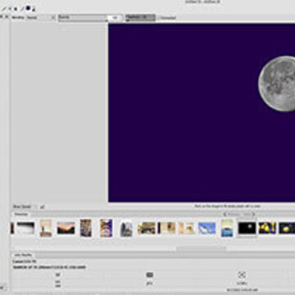Click the crosshair icon in info panel
This screenshot has height=295, width=295.
pyautogui.click(x=241, y=275)
